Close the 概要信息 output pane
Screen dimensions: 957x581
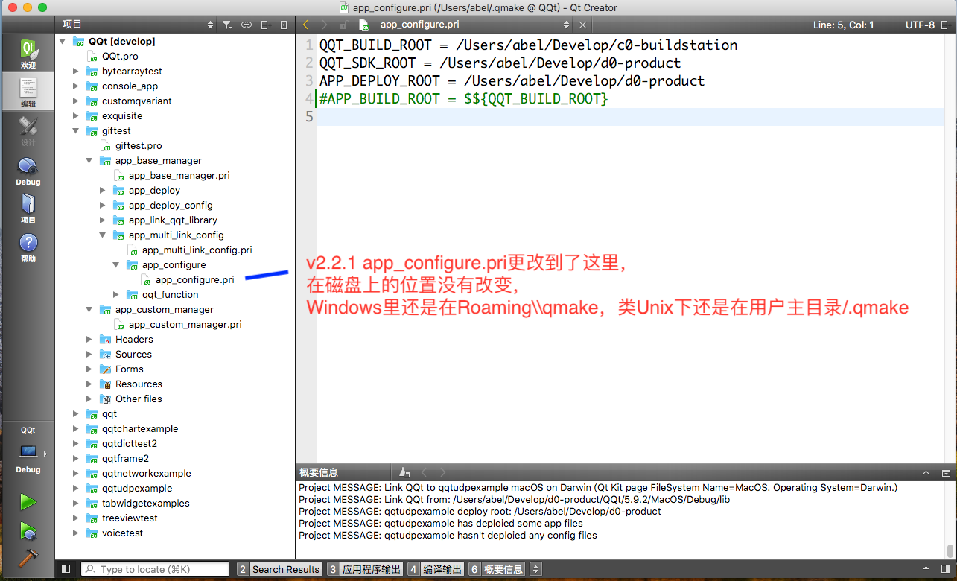point(947,472)
